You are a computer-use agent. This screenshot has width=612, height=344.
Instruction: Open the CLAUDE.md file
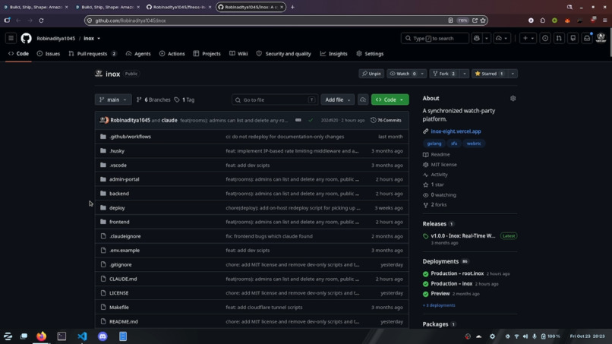pyautogui.click(x=123, y=279)
